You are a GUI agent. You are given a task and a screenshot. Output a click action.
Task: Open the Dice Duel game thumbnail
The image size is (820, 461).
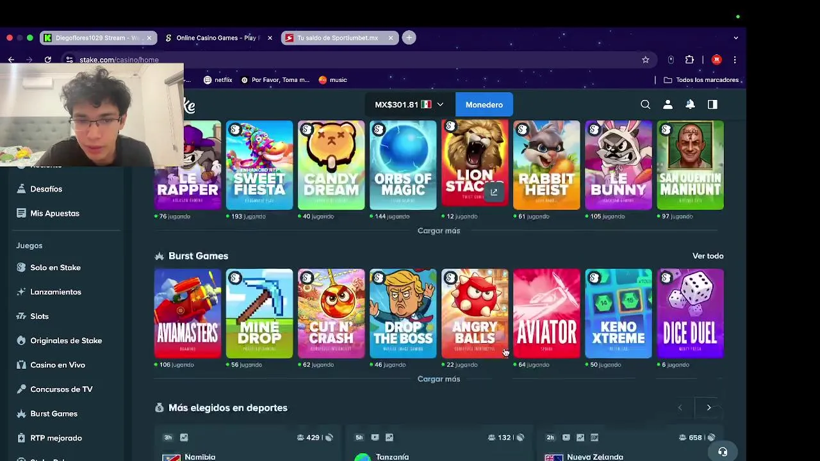click(690, 314)
